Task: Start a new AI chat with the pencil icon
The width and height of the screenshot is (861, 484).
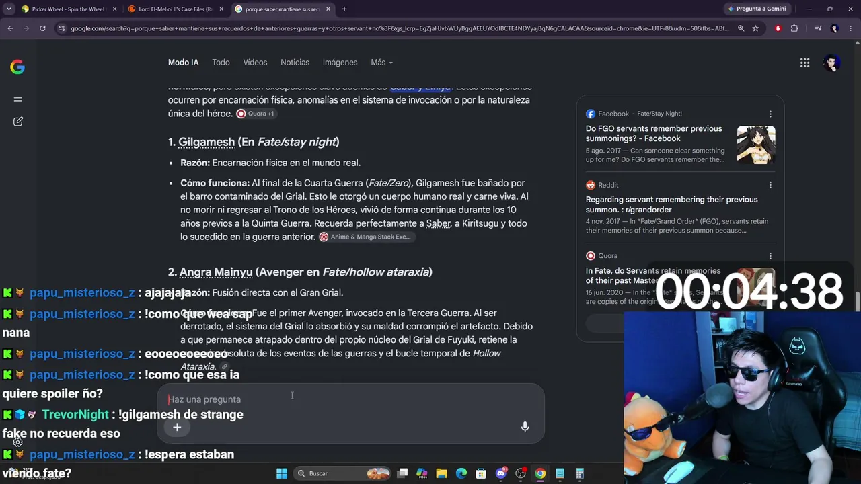Action: click(x=17, y=122)
